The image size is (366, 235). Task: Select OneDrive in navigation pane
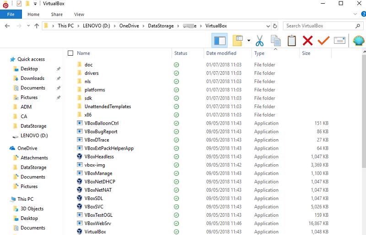pyautogui.click(x=27, y=148)
